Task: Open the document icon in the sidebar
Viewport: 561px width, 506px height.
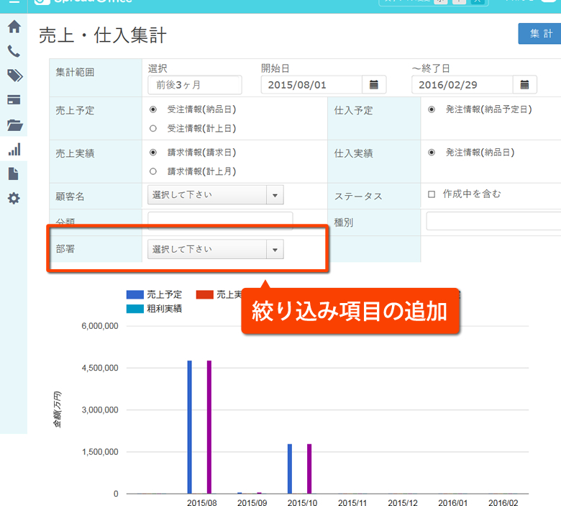Action: [x=13, y=173]
